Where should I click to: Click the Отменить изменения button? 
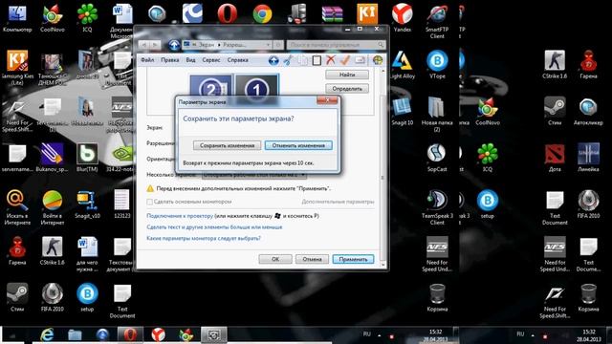pyautogui.click(x=298, y=145)
